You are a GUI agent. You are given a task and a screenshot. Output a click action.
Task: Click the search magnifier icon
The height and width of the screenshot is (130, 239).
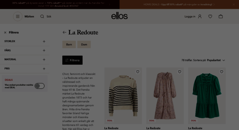tap(42, 16)
